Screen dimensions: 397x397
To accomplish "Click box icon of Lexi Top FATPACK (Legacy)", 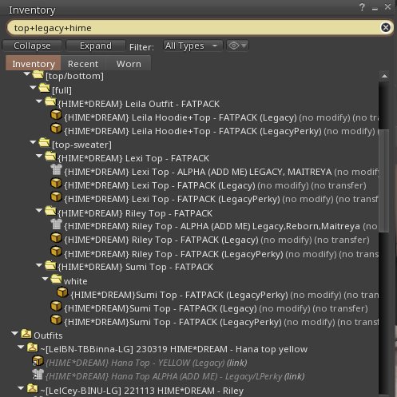I will (x=56, y=184).
